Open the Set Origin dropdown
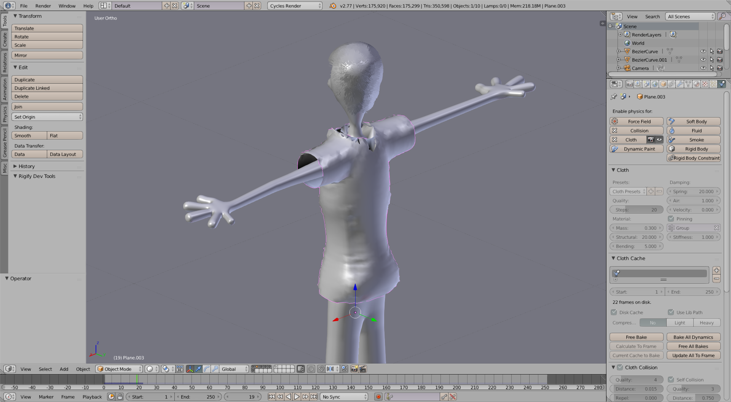 [x=47, y=117]
